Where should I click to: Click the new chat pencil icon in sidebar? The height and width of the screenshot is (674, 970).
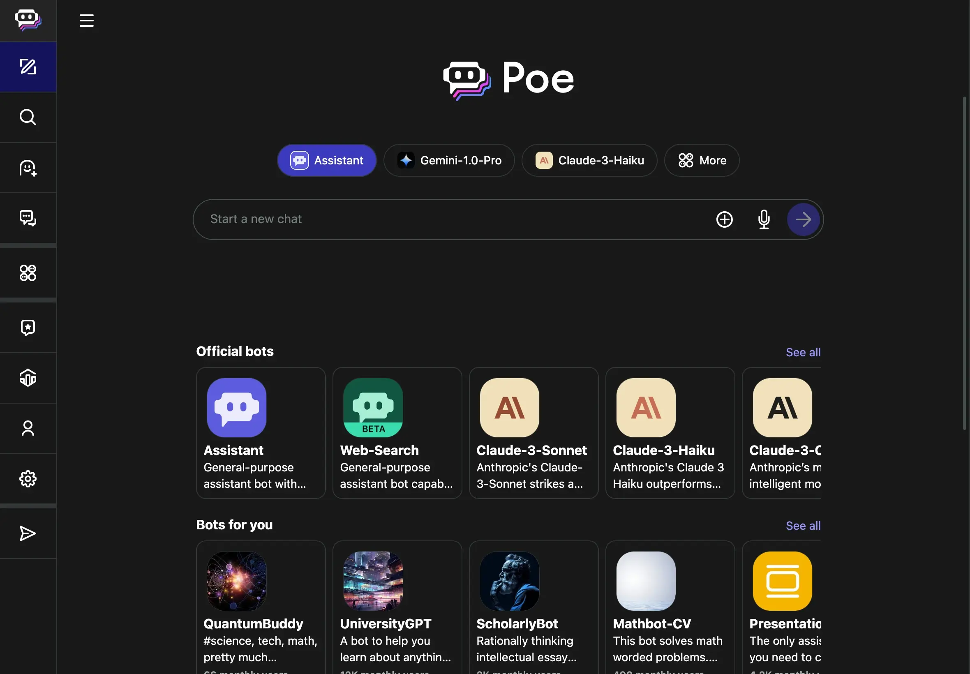[28, 67]
